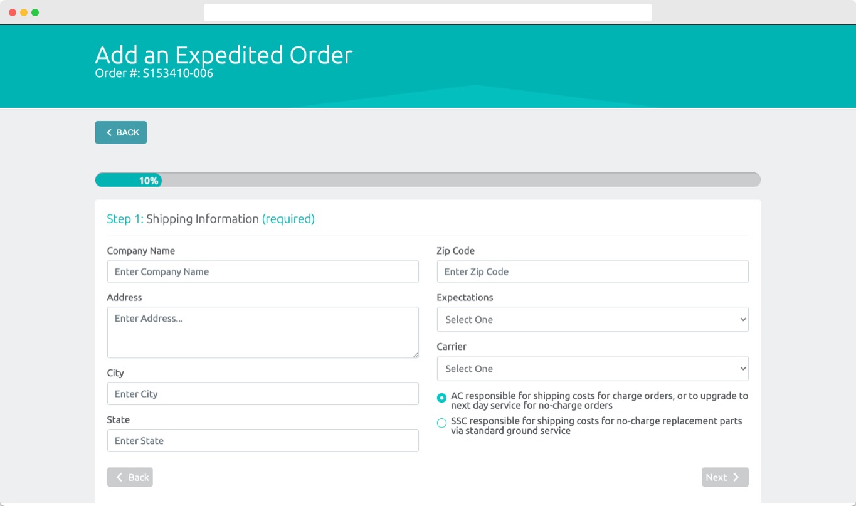Focus the Company Name input field
Screen dimensions: 856x506
click(x=263, y=271)
